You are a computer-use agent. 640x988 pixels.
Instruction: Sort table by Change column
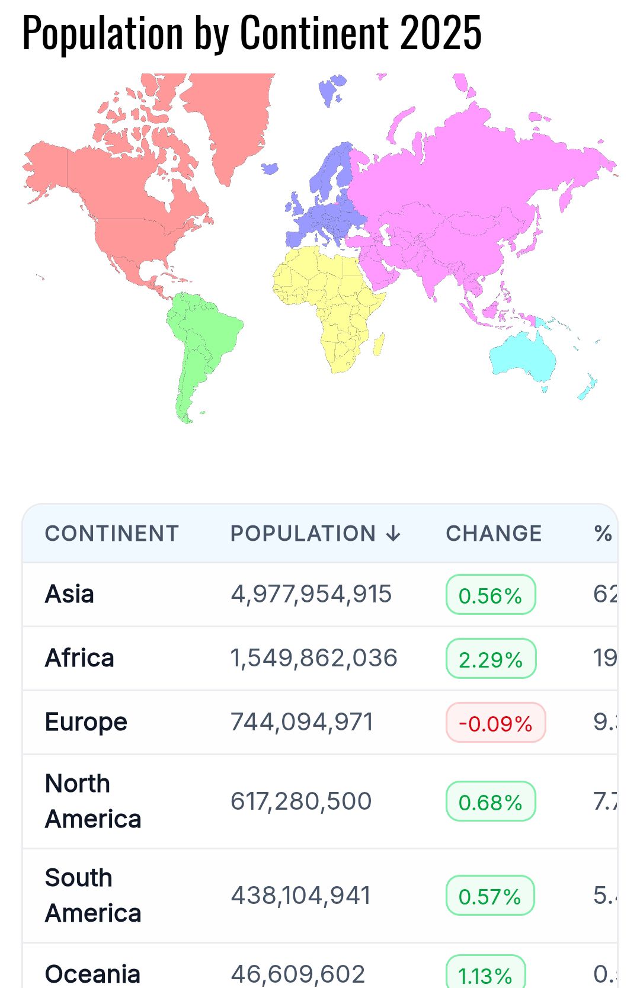coord(494,534)
